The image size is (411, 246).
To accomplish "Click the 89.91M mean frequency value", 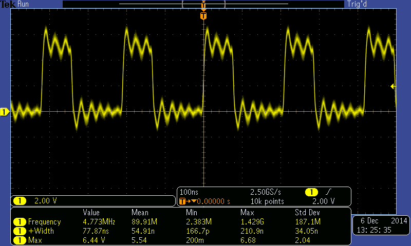I will point(144,222).
